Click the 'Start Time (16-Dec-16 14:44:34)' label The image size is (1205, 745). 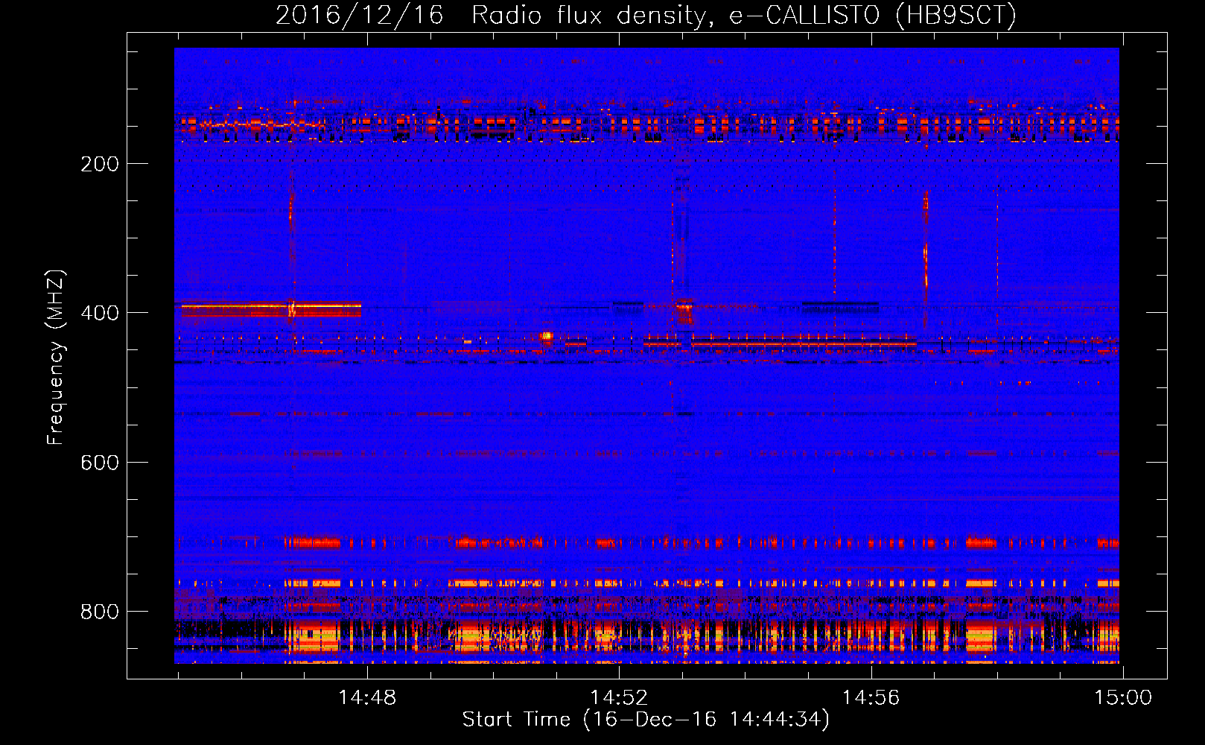click(646, 720)
